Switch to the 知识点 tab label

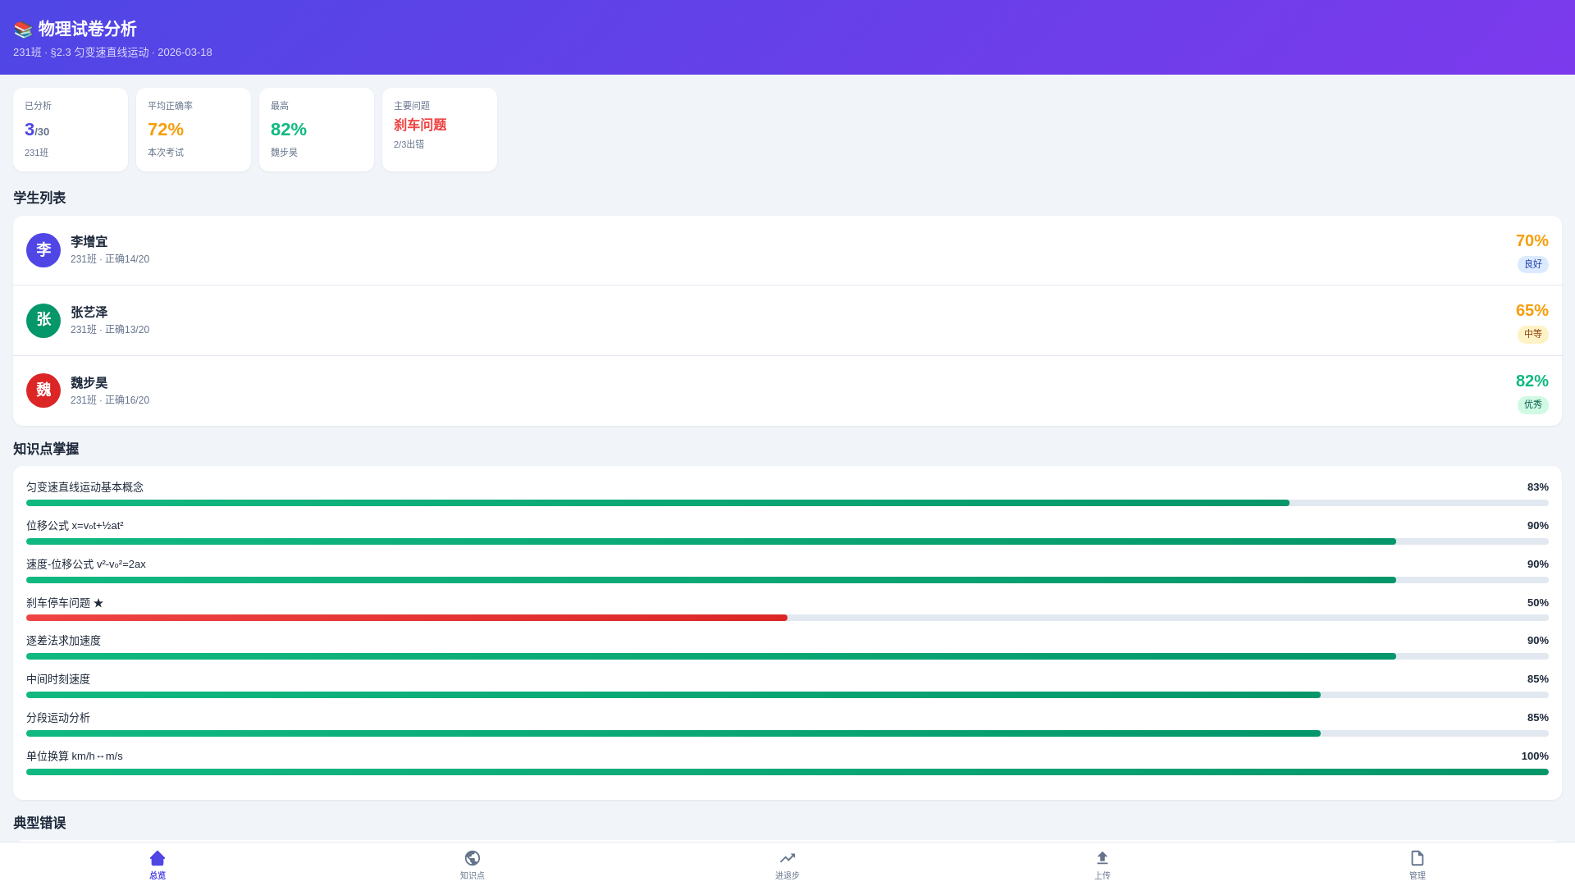point(472,875)
